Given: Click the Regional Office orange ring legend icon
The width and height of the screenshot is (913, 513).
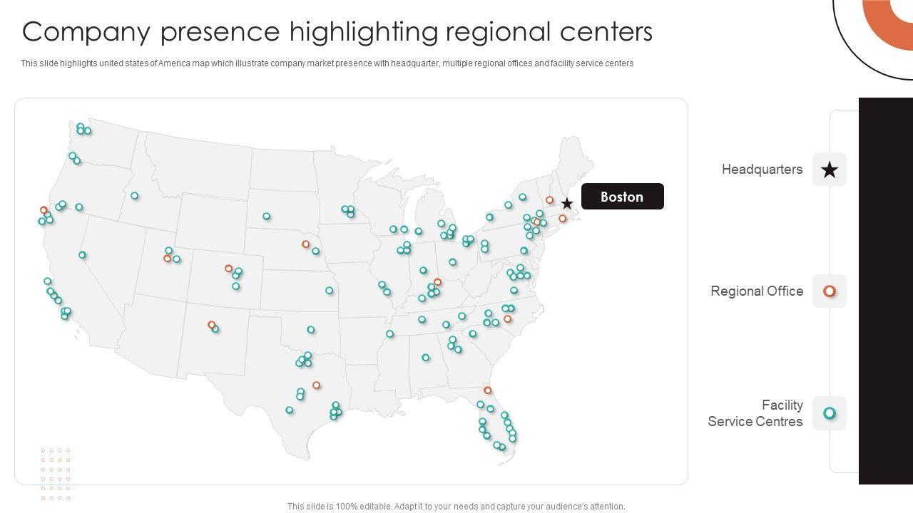Looking at the screenshot, I should 830,291.
